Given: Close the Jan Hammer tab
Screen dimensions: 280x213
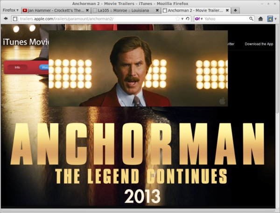Looking at the screenshot, I should tap(87, 10).
